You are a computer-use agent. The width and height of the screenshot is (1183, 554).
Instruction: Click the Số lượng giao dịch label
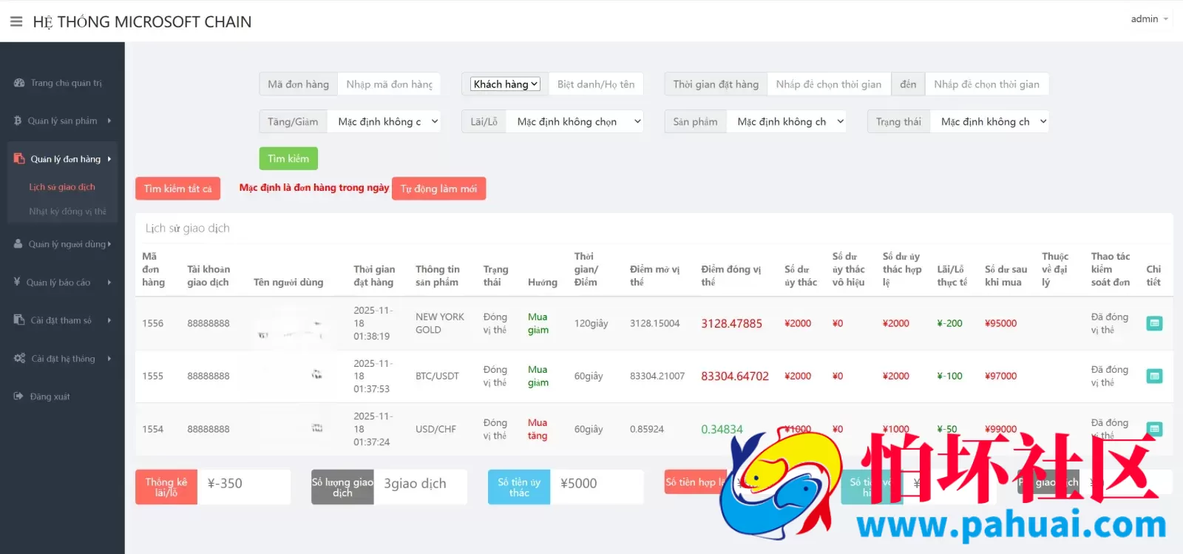(342, 487)
